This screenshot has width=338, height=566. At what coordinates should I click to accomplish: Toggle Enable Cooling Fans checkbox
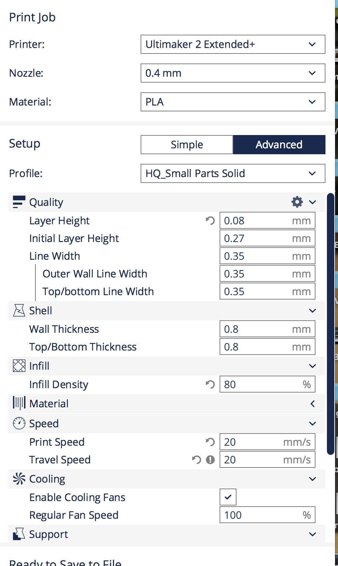[x=228, y=497]
